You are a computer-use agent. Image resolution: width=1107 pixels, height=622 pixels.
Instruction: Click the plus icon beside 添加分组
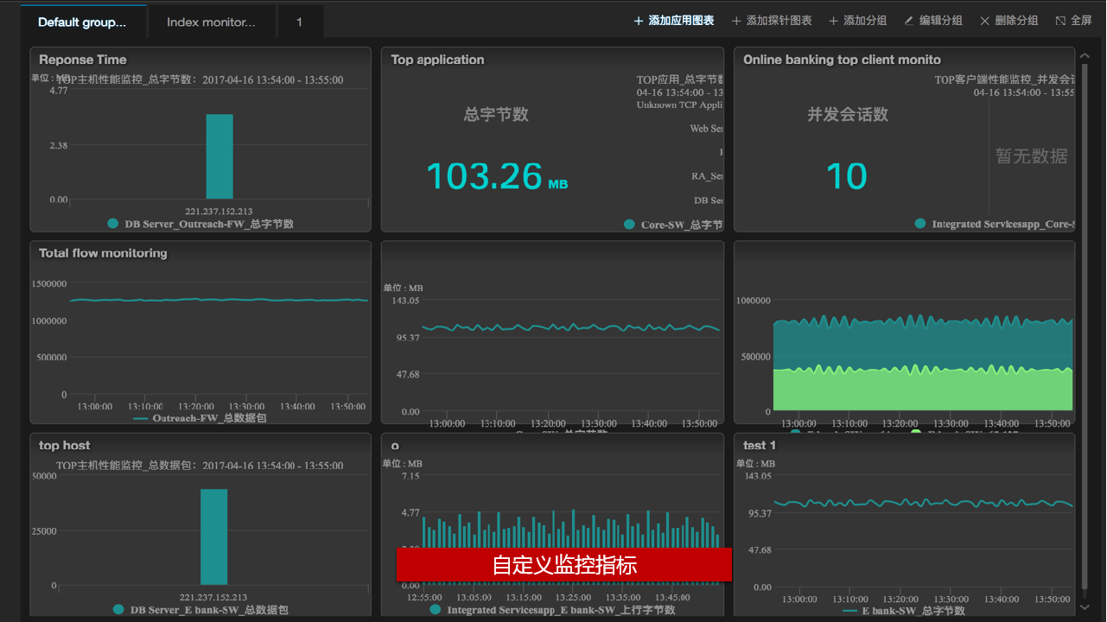[x=833, y=21]
